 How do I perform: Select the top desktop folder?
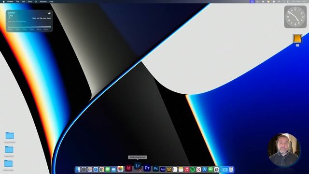pos(10,136)
